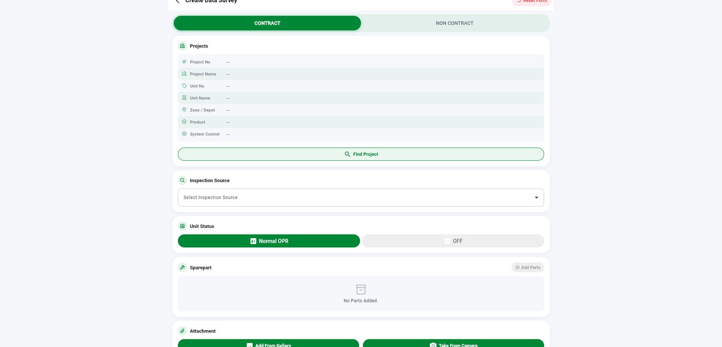This screenshot has width=722, height=347.
Task: Click the Inspection Source heading
Action: click(x=210, y=180)
